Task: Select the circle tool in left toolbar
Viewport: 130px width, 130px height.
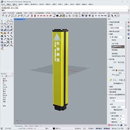Action: 2,24
